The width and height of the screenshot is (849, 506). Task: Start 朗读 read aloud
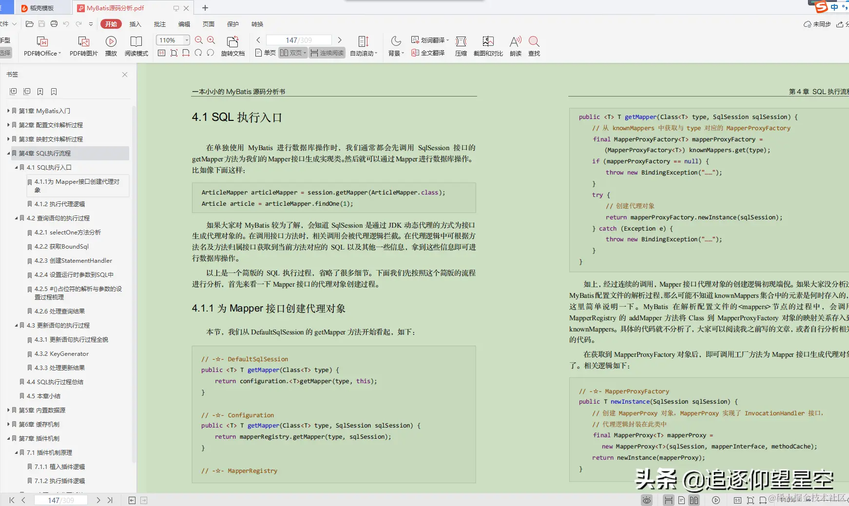pyautogui.click(x=516, y=46)
